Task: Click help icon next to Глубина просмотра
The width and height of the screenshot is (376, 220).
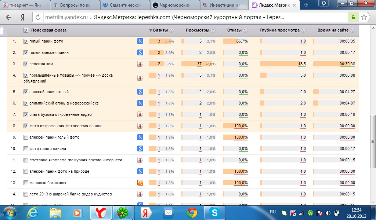Action: pyautogui.click(x=303, y=30)
